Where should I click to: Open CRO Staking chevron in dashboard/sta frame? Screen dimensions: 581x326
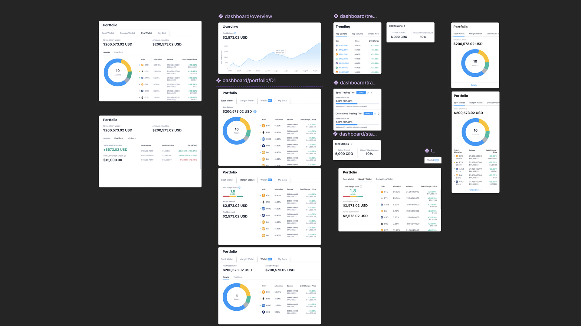[x=352, y=144]
